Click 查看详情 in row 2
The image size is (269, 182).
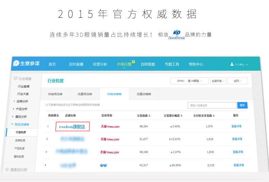(x=237, y=139)
